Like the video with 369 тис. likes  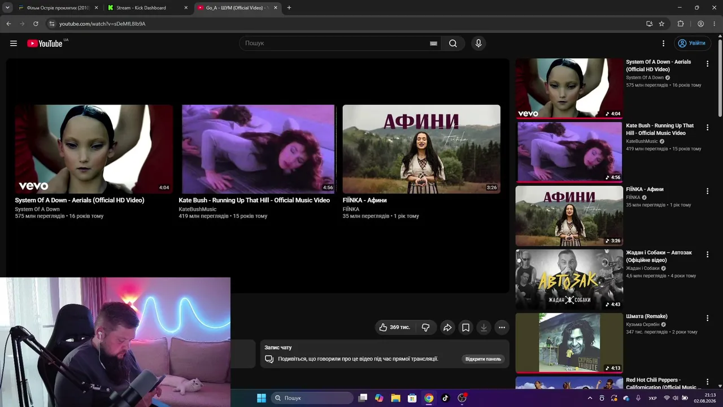395,327
